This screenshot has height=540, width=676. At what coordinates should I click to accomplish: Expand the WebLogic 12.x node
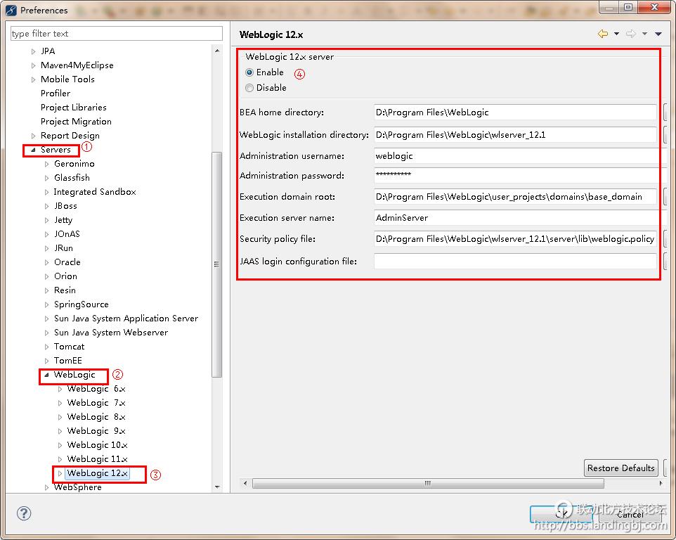tap(60, 473)
